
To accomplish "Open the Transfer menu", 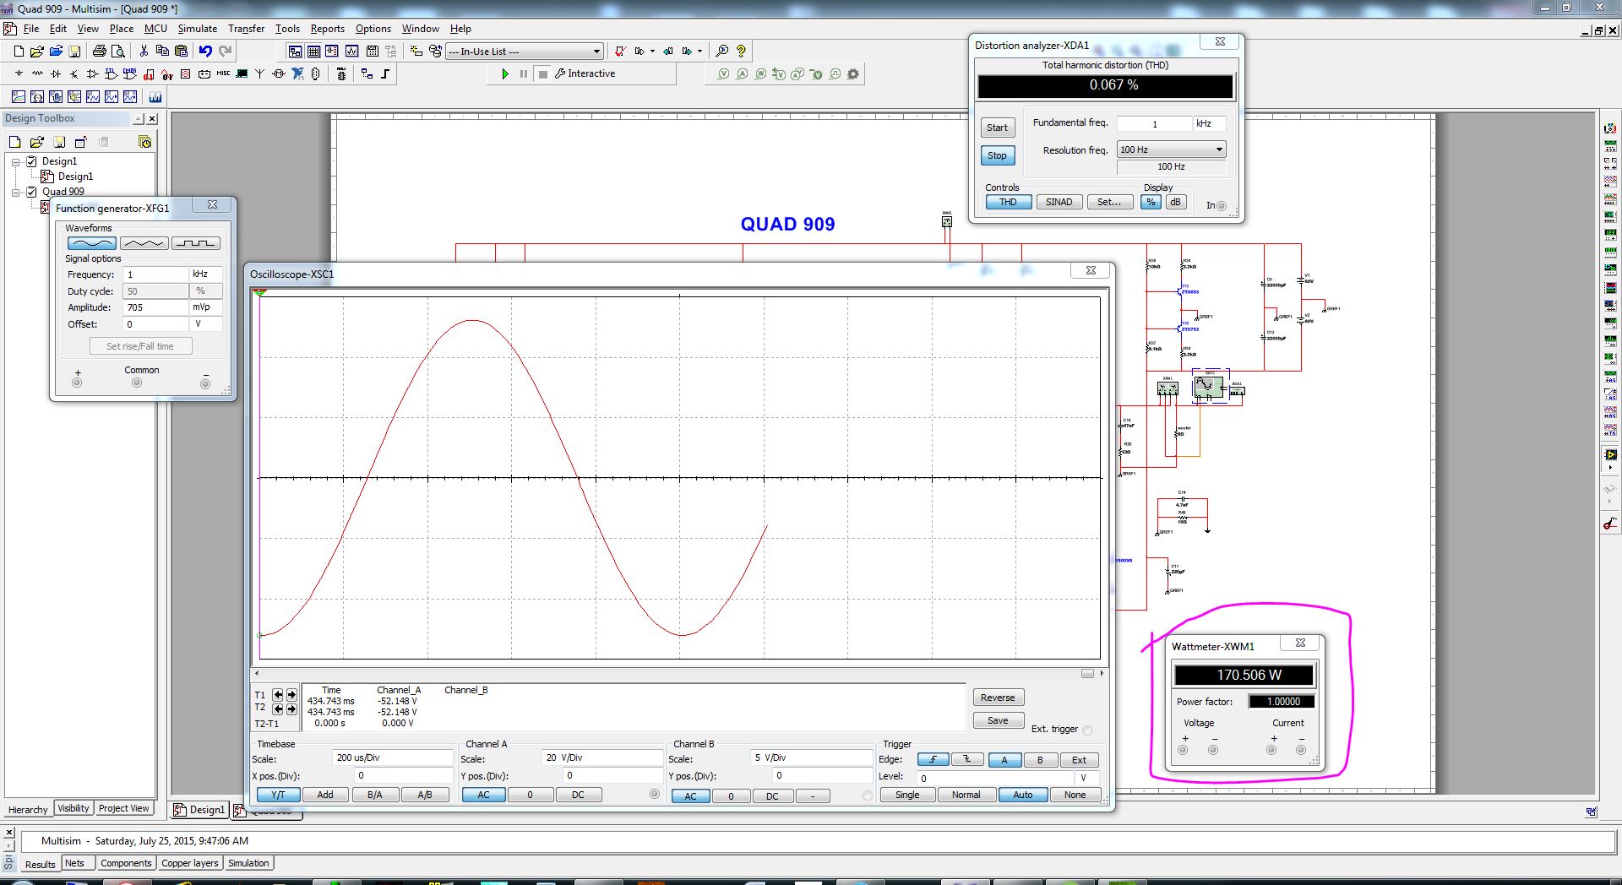I will [246, 29].
